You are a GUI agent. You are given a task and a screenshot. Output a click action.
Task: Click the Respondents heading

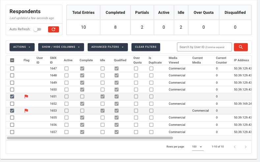(x=25, y=12)
